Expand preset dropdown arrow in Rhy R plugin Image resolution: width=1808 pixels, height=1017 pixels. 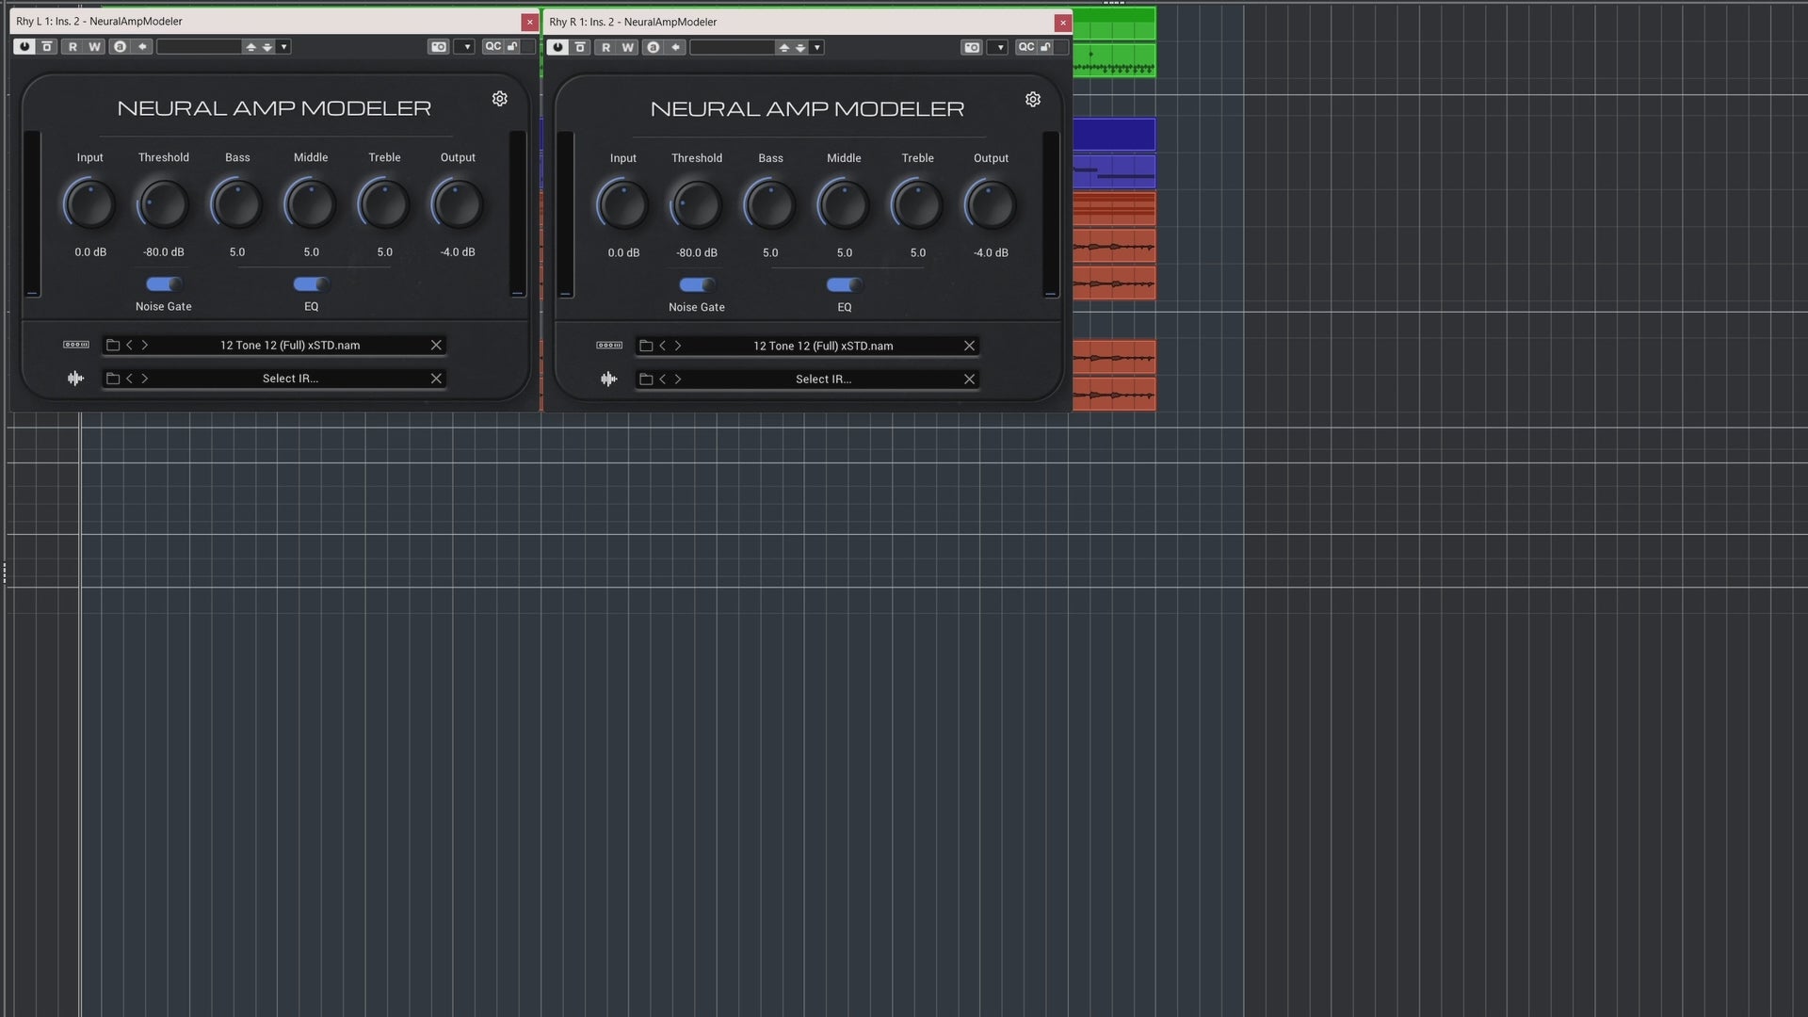click(x=817, y=47)
